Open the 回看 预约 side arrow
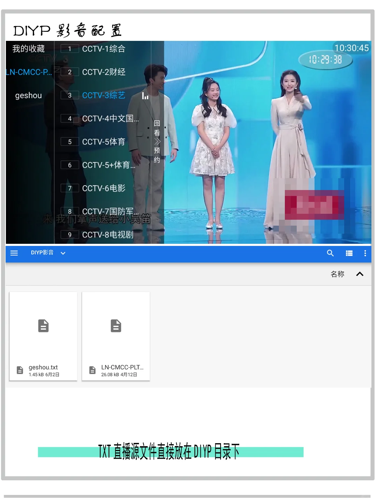377x503 pixels. [x=157, y=141]
